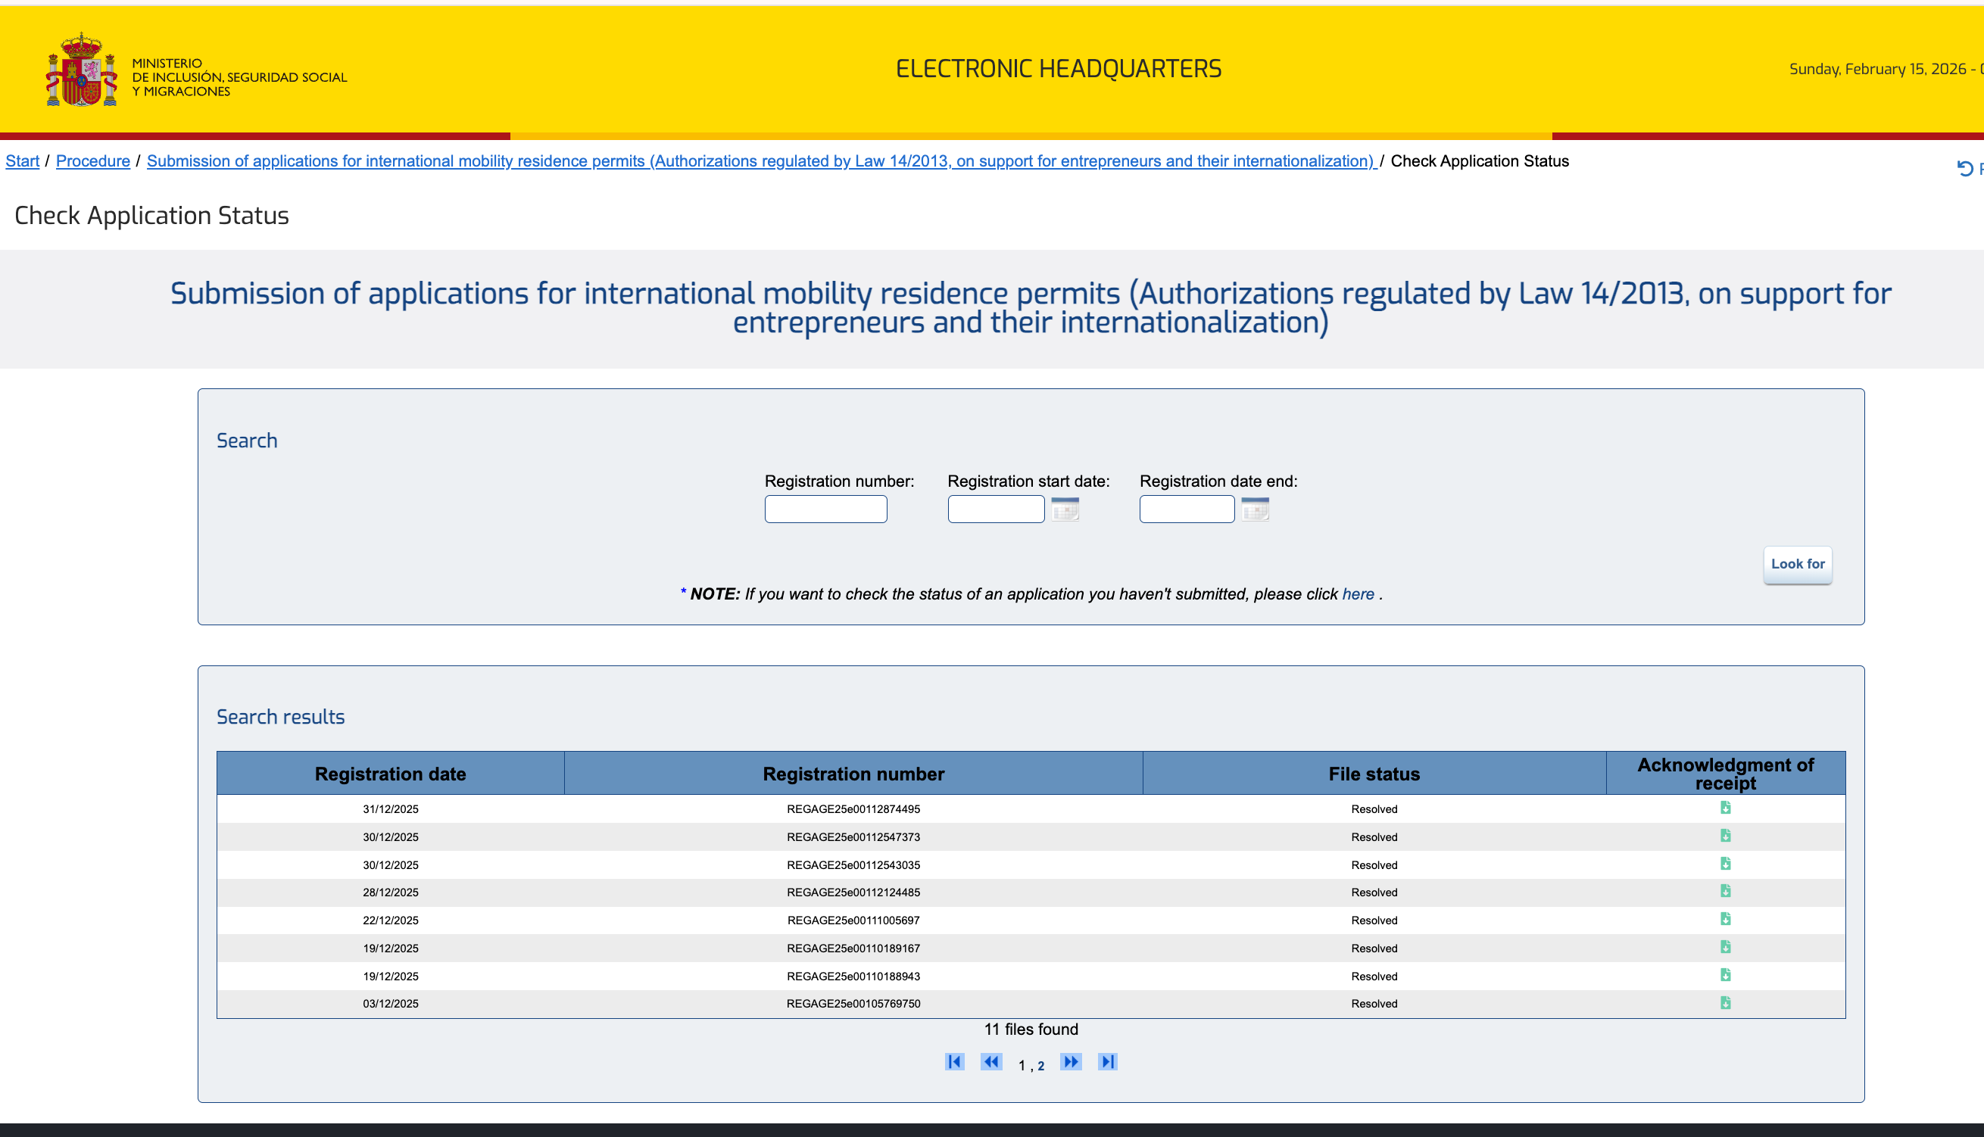Open calendar picker for registration start date
Screen dimensions: 1984x1137
(1065, 509)
